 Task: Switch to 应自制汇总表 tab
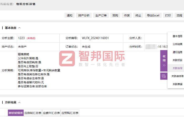point(33,113)
